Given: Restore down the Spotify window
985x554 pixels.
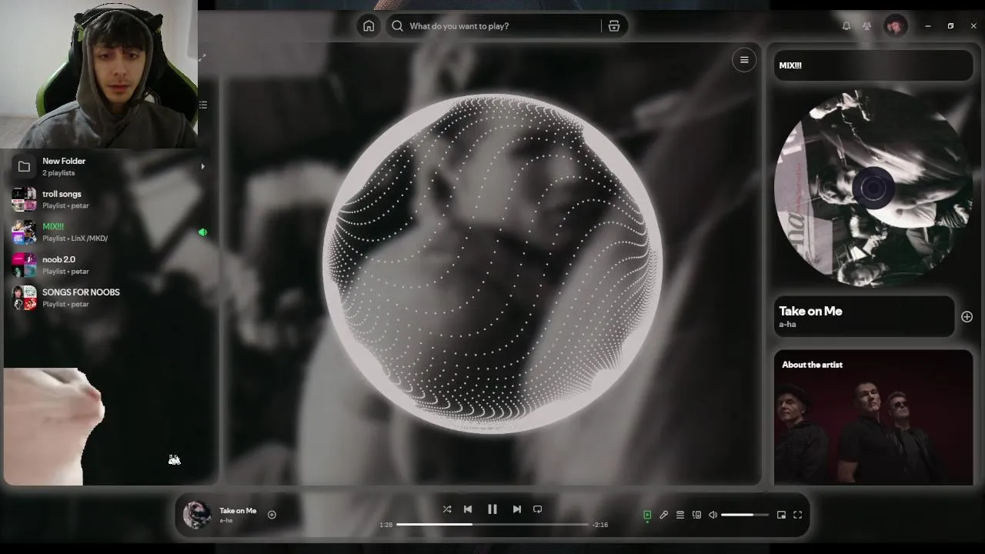Looking at the screenshot, I should [950, 26].
